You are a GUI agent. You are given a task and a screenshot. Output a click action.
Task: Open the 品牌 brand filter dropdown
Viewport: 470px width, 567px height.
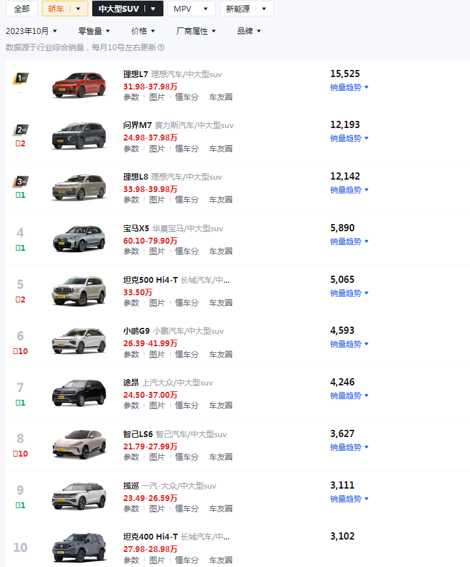(x=249, y=31)
